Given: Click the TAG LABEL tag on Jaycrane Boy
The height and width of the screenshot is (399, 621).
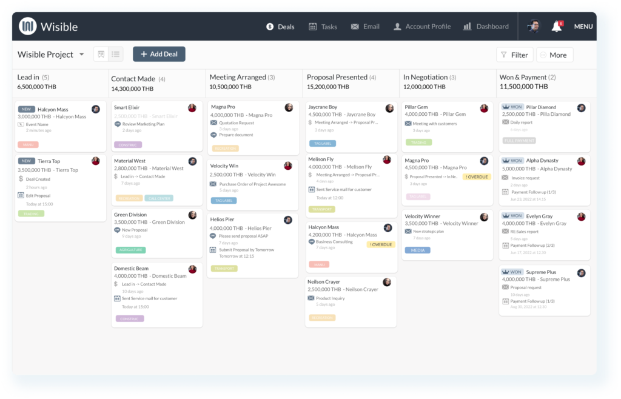Looking at the screenshot, I should coord(323,143).
